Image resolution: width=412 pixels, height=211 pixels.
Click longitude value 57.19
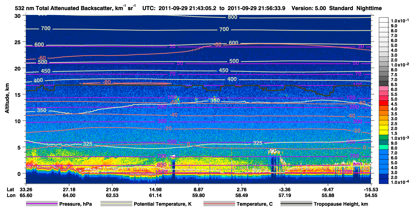point(285,195)
